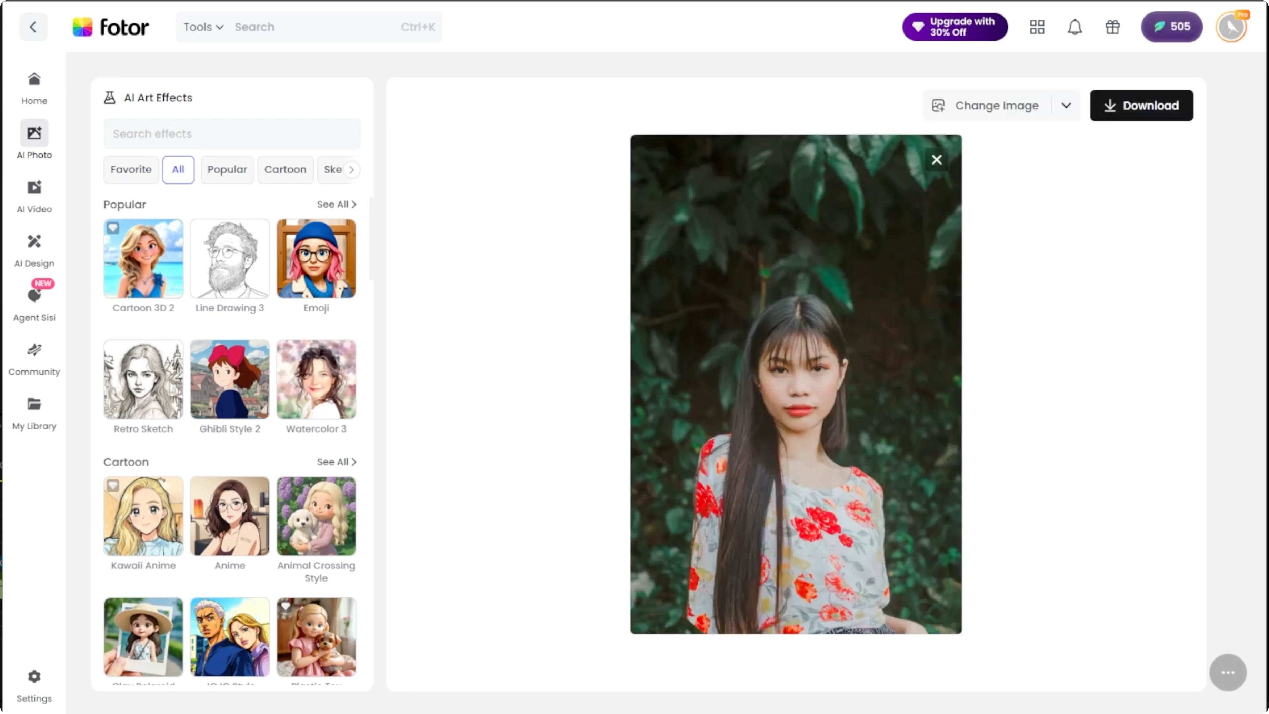See All Popular effects
Image resolution: width=1269 pixels, height=714 pixels.
(x=337, y=204)
